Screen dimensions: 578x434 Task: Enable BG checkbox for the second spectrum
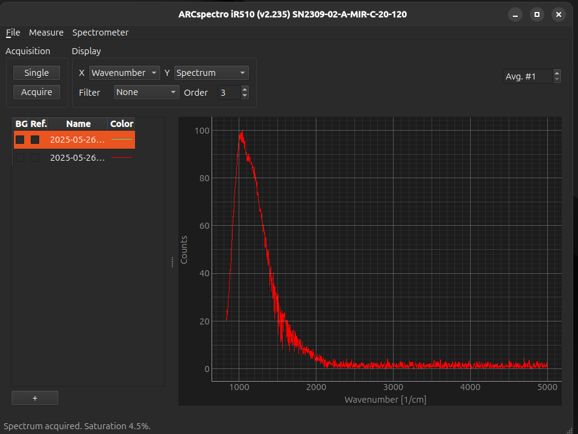pyautogui.click(x=20, y=158)
